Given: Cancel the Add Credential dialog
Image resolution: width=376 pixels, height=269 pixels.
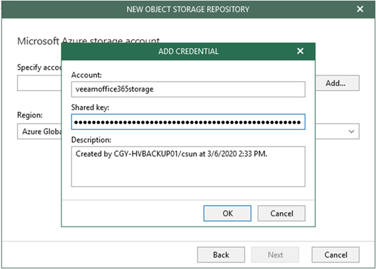Looking at the screenshot, I should click(x=281, y=213).
